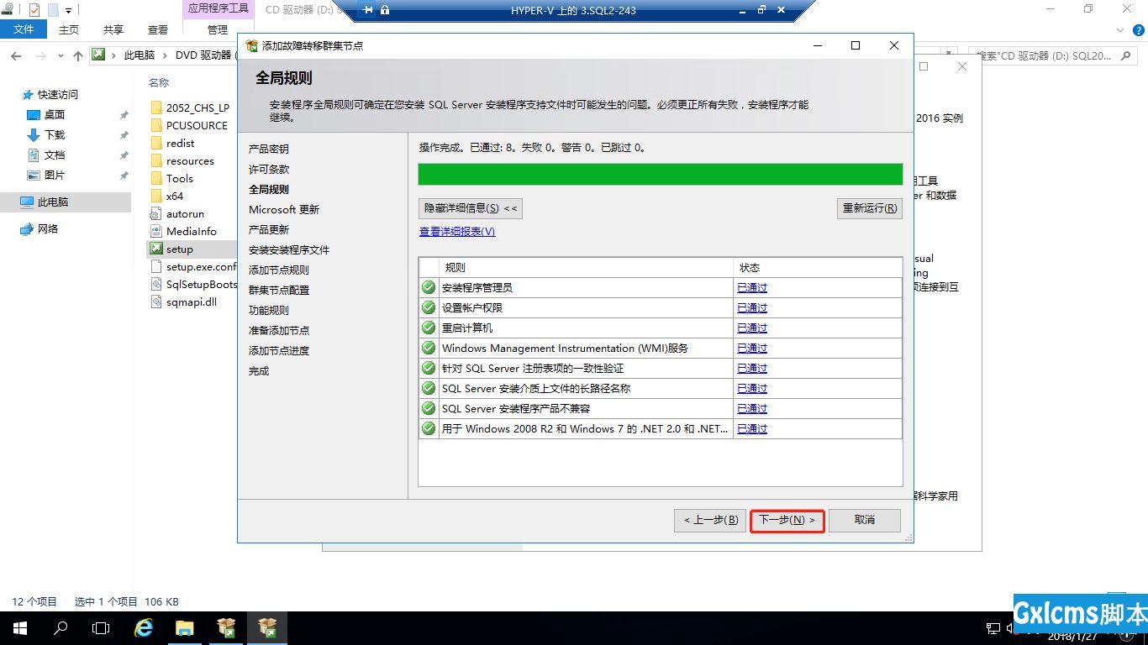Click the 应用程序工具 contextual tab header
Screen dimensions: 1148x645
[x=218, y=8]
